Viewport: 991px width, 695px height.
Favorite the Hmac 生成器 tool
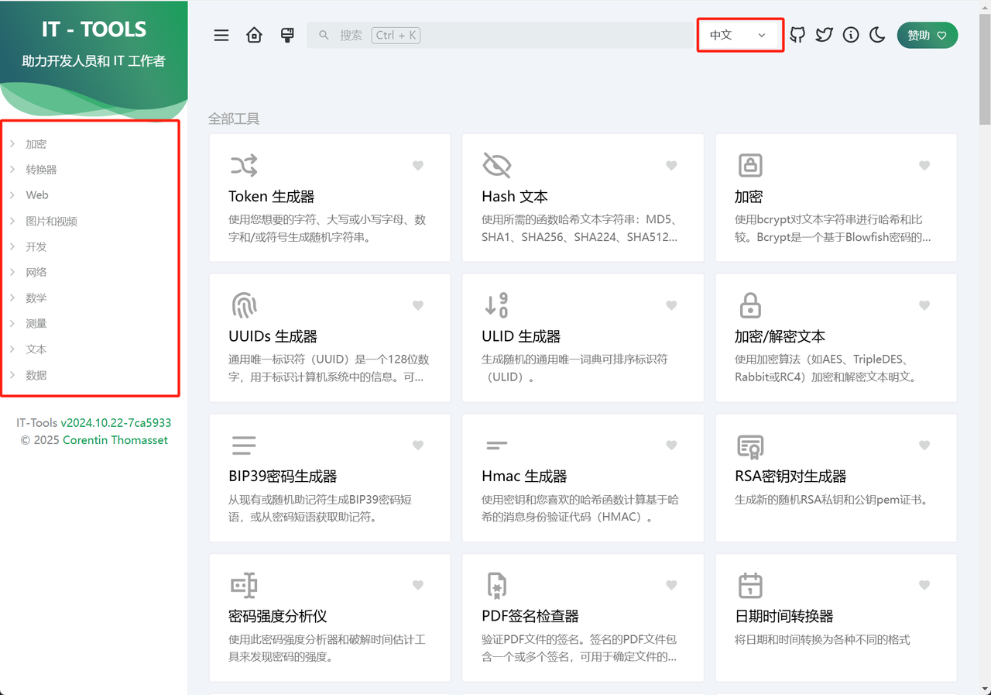point(671,445)
